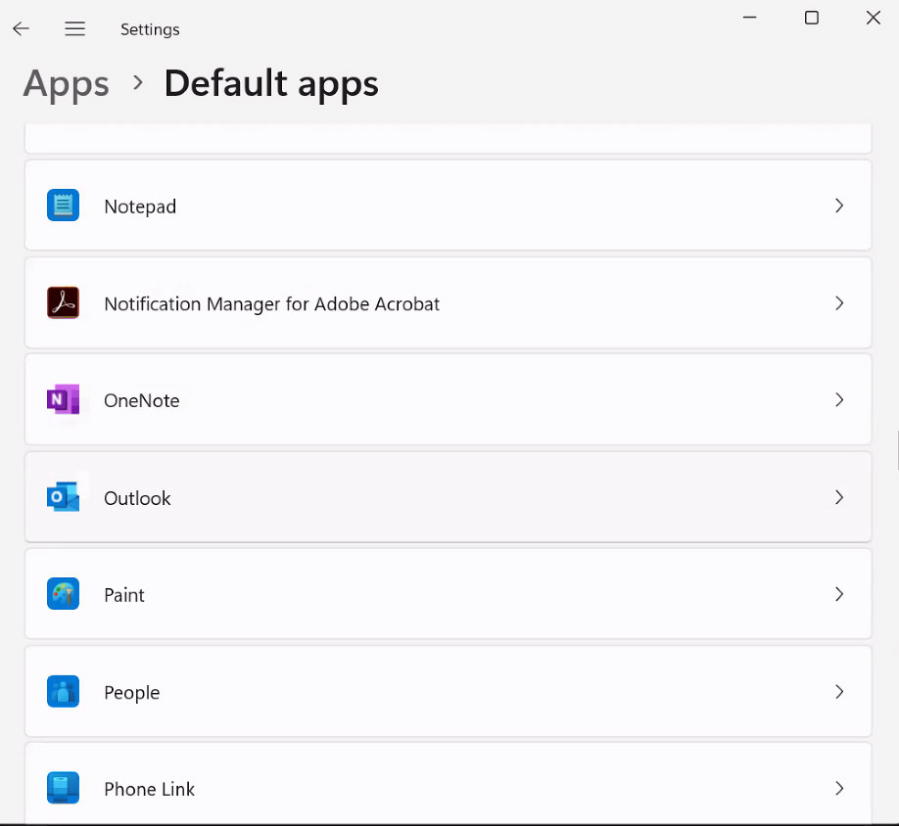The width and height of the screenshot is (899, 826).
Task: Select the Default apps breadcrumb title
Action: click(271, 85)
